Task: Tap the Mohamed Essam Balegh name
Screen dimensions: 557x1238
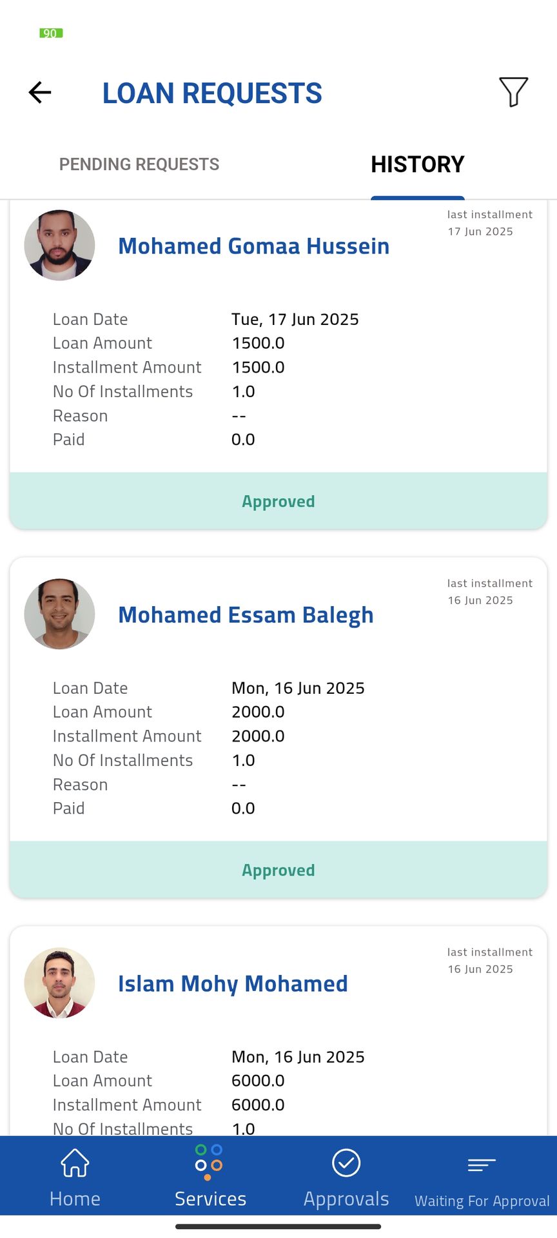Action: (x=246, y=615)
